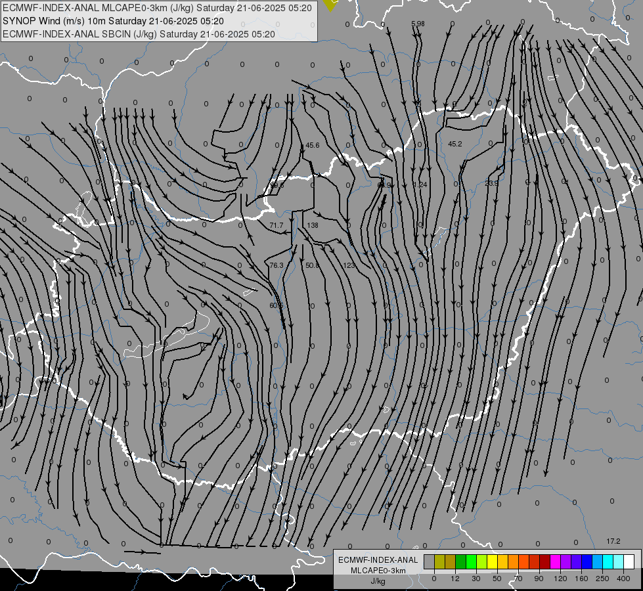Viewport: 643px width, 591px height.
Task: Click the legend tick label 12
Action: pyautogui.click(x=455, y=579)
